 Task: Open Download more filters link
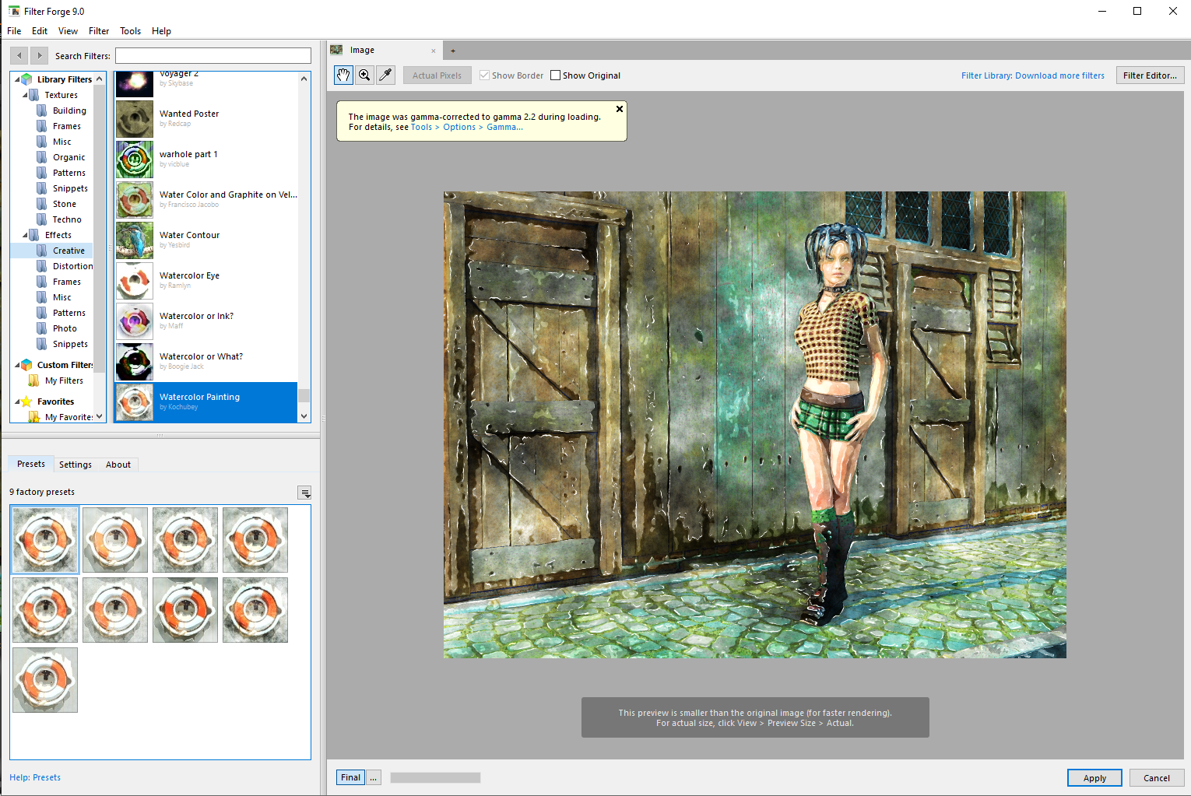point(1033,75)
